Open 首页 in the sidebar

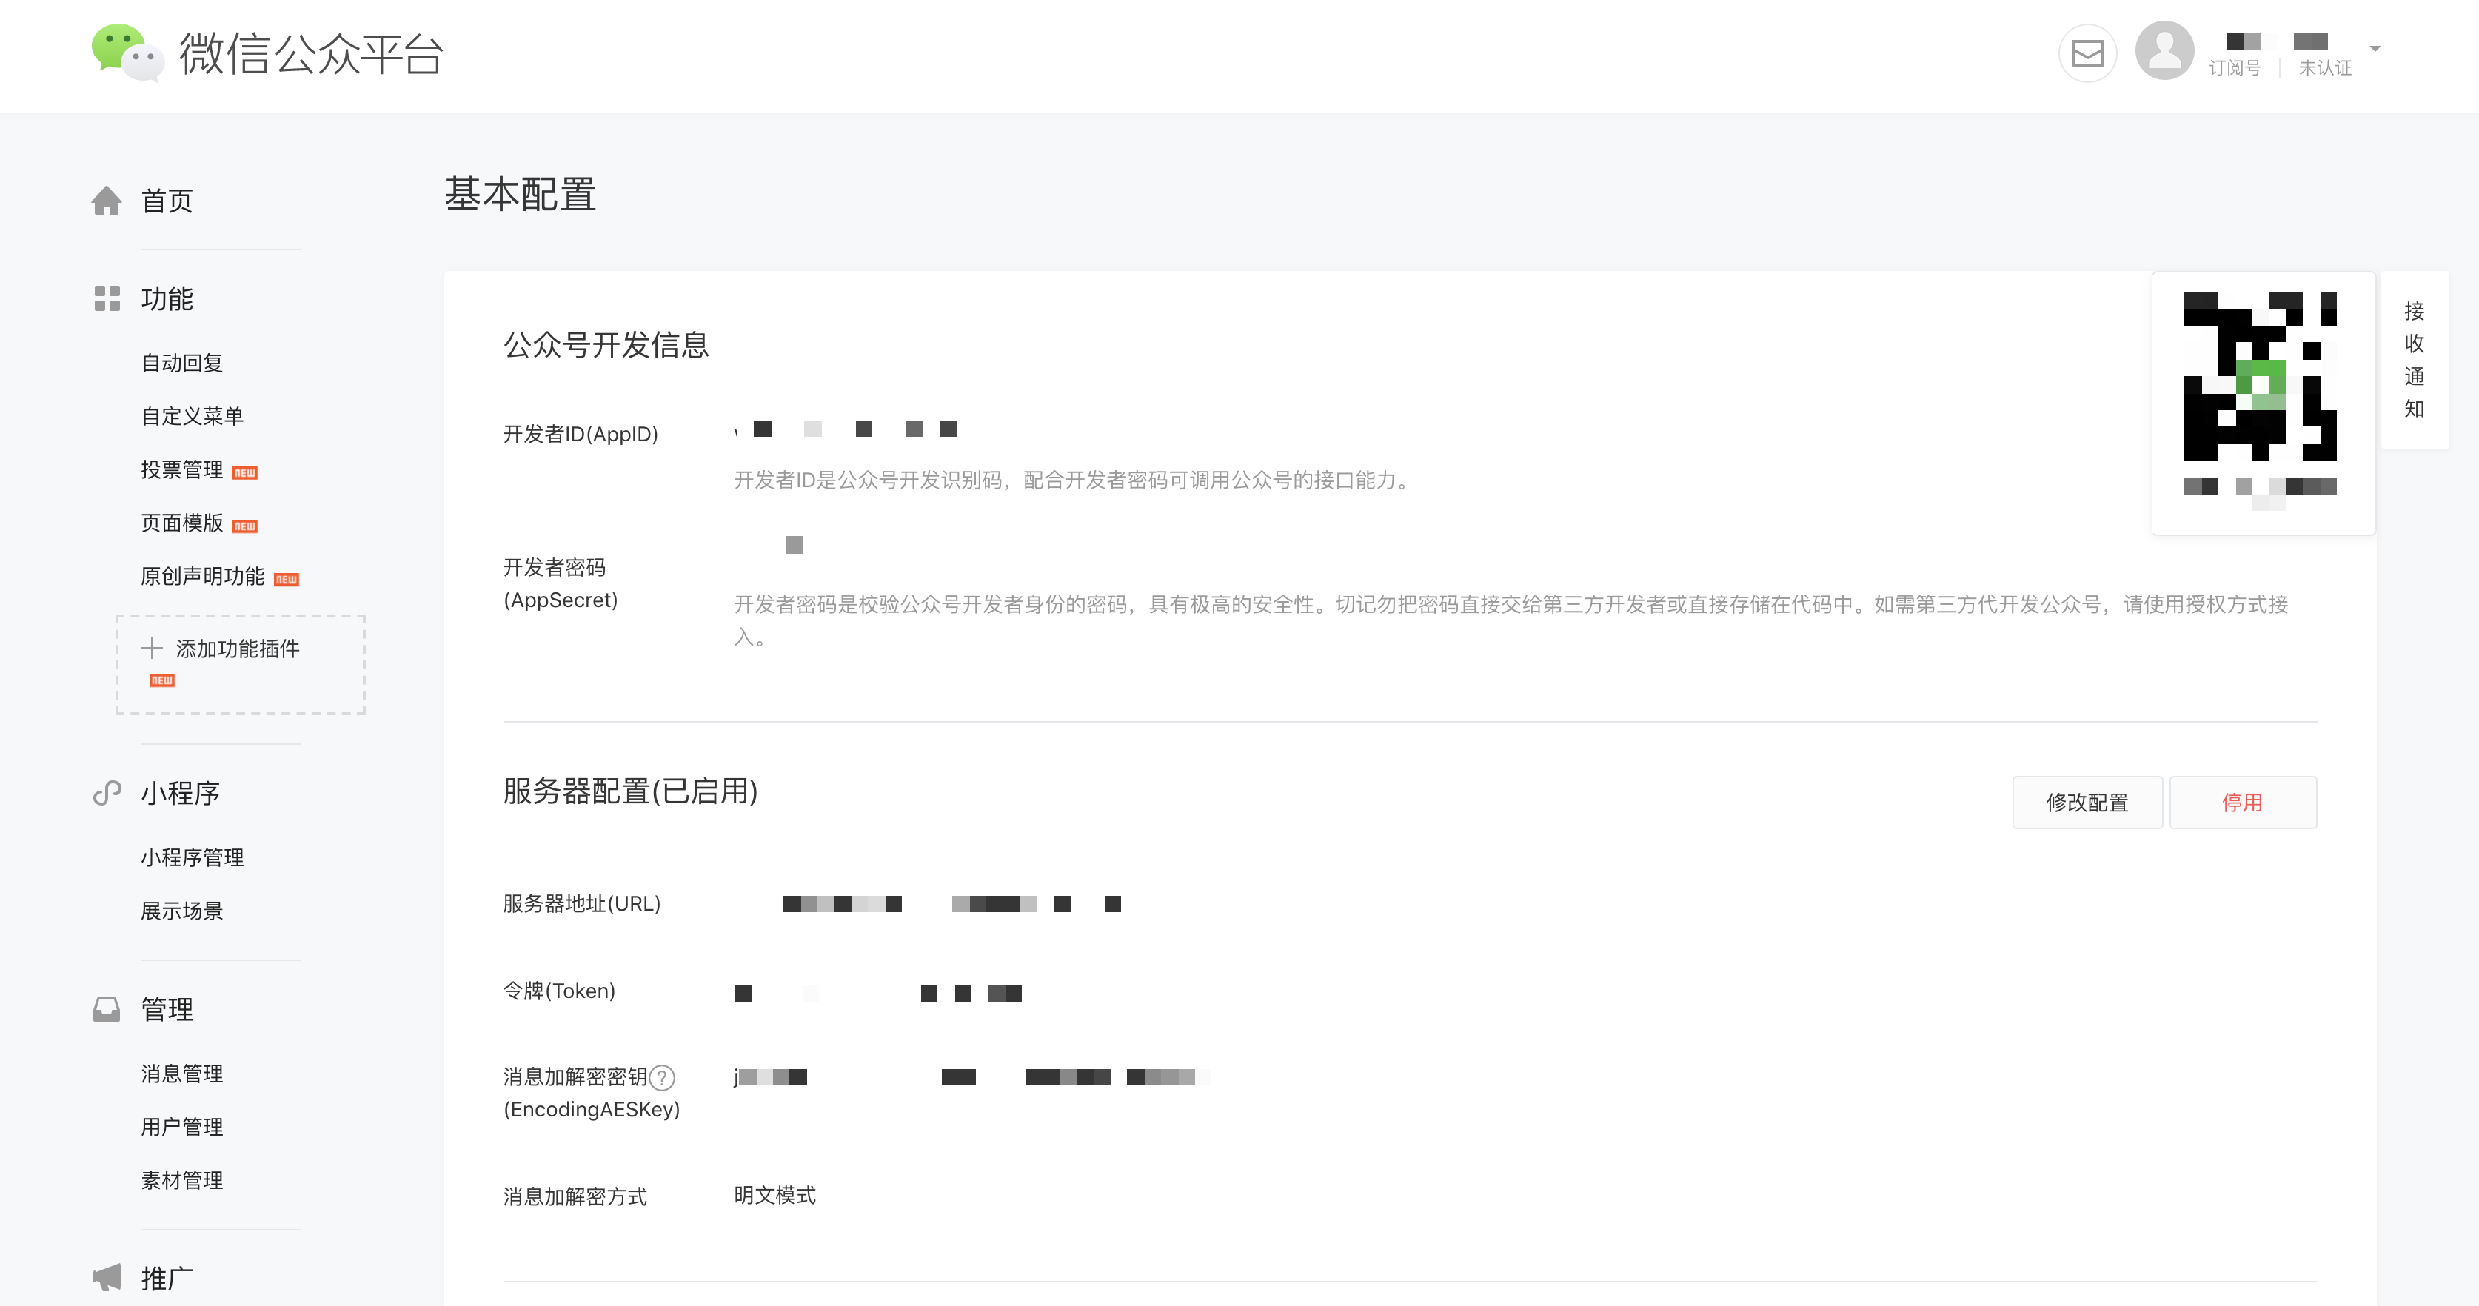coord(167,200)
